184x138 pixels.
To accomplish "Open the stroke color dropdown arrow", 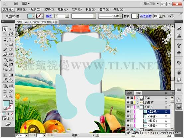I will pos(42,16).
